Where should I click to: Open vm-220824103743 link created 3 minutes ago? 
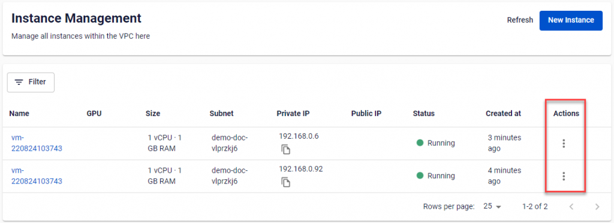click(x=37, y=143)
